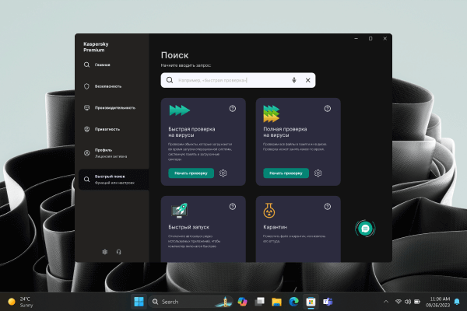Viewport: 467px width, 311px height.
Task: Open the Карантин card title
Action: (x=276, y=227)
